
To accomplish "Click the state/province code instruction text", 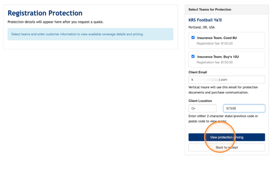I will click(223, 118).
